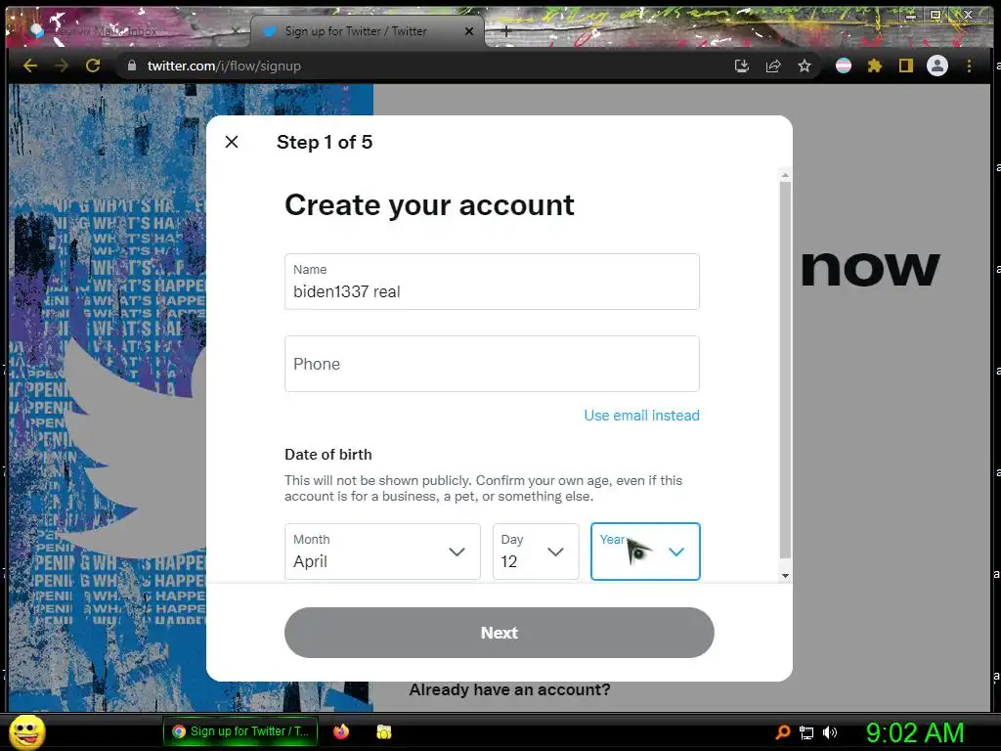Maximize the Chrome browser window
Screen dimensions: 1001x751
tap(936, 15)
